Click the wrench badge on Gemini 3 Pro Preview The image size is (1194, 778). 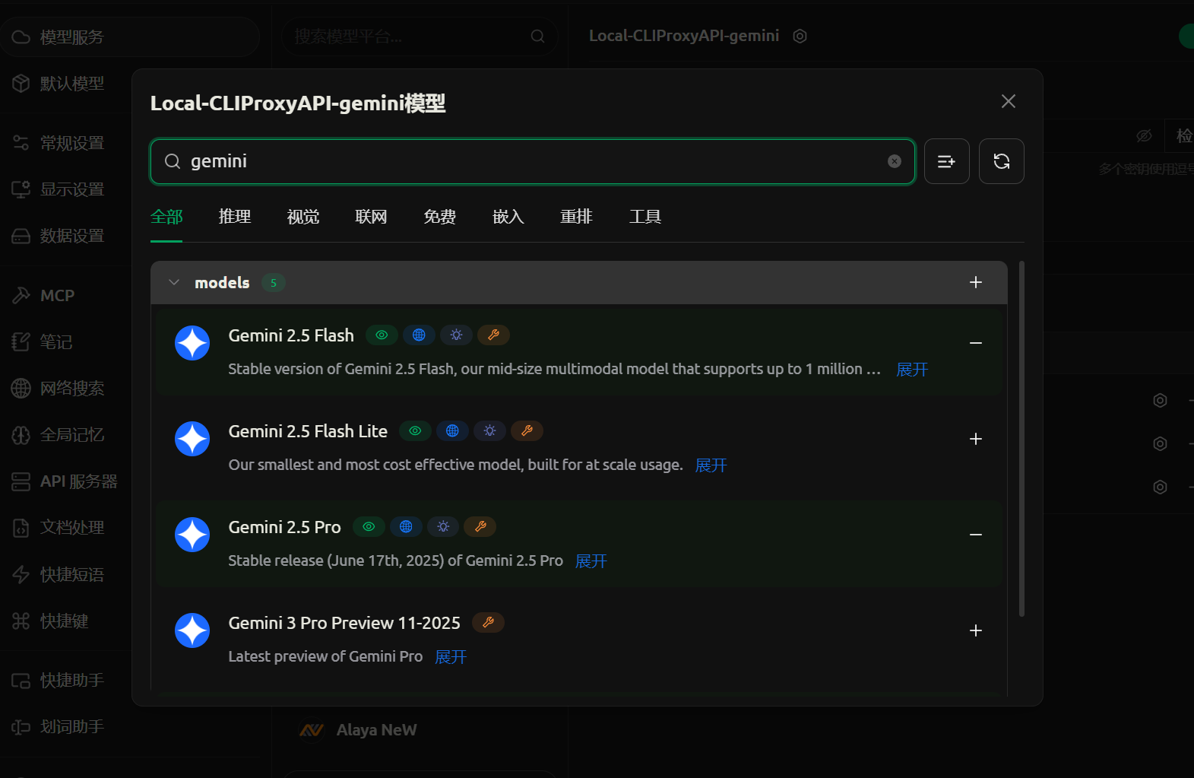pos(488,622)
